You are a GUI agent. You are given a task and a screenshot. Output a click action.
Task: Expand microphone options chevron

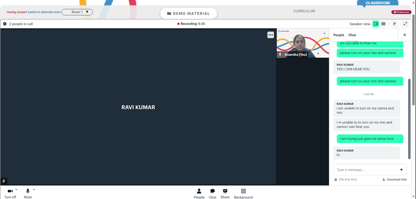34,189
